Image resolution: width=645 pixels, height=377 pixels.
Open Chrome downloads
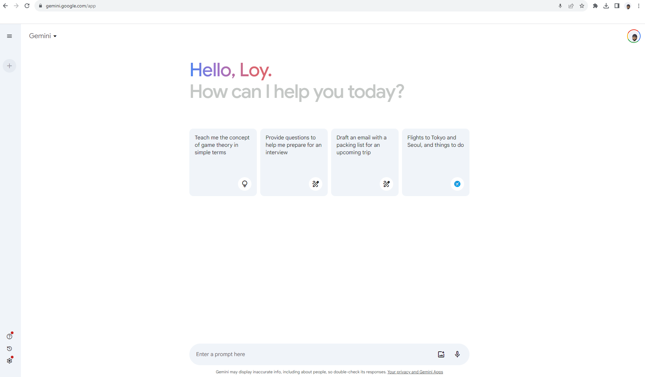tap(606, 6)
